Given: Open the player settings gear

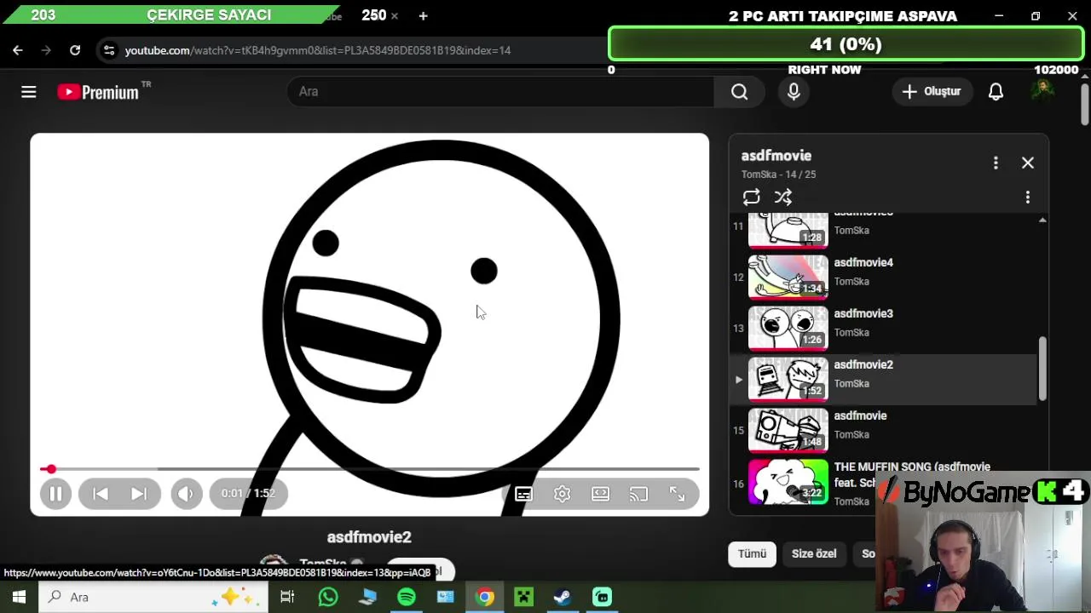Looking at the screenshot, I should point(562,494).
